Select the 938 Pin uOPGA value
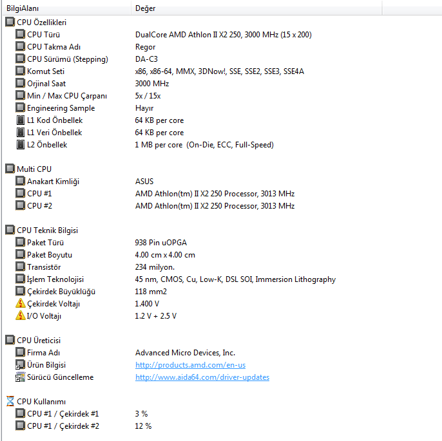442x441 pixels. point(160,243)
